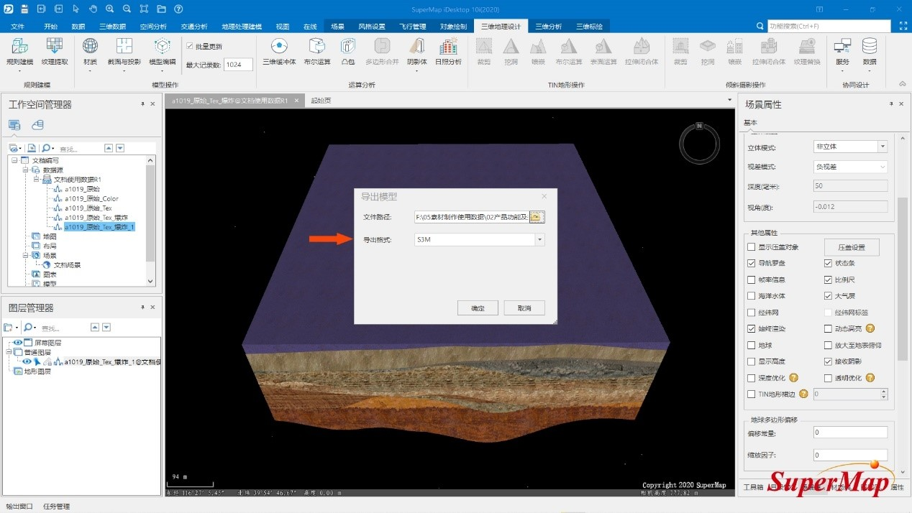Image resolution: width=912 pixels, height=513 pixels.
Task: Switch to the 三维分析 ribbon tab
Action: pos(548,27)
